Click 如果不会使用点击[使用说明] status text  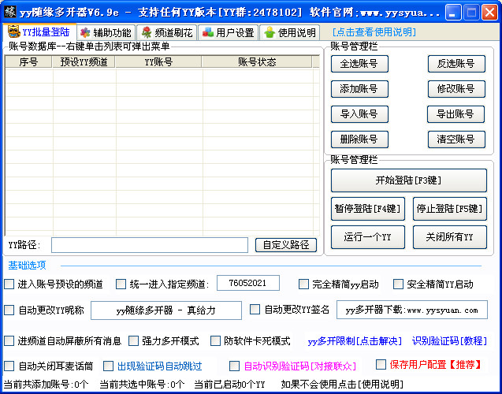click(342, 384)
